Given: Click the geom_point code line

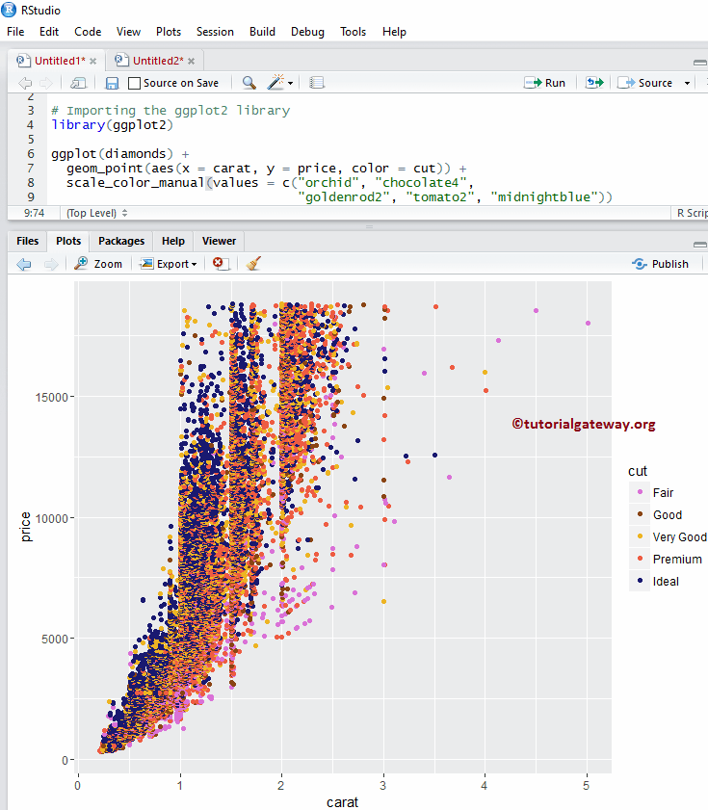Looking at the screenshot, I should pos(266,169).
